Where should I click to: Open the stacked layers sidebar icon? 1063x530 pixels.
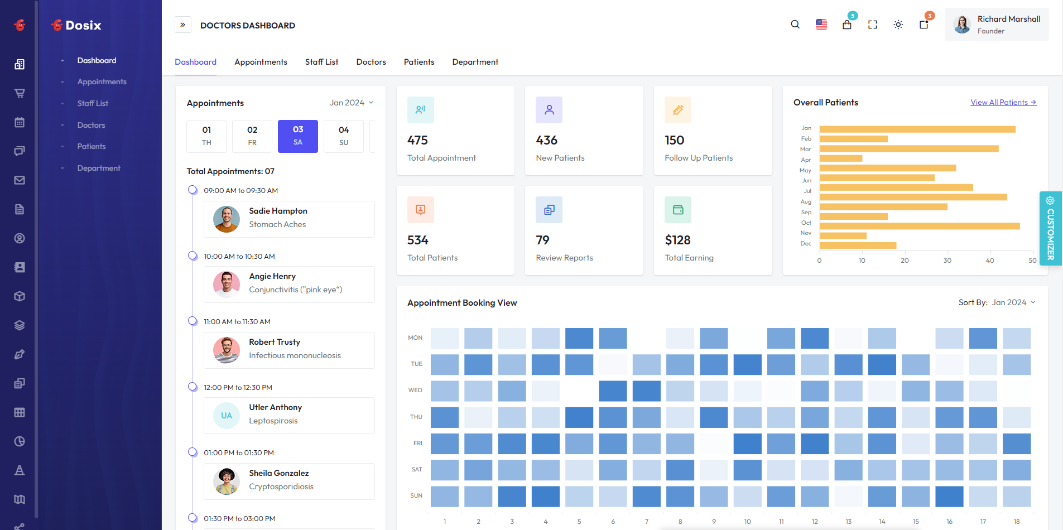point(20,325)
